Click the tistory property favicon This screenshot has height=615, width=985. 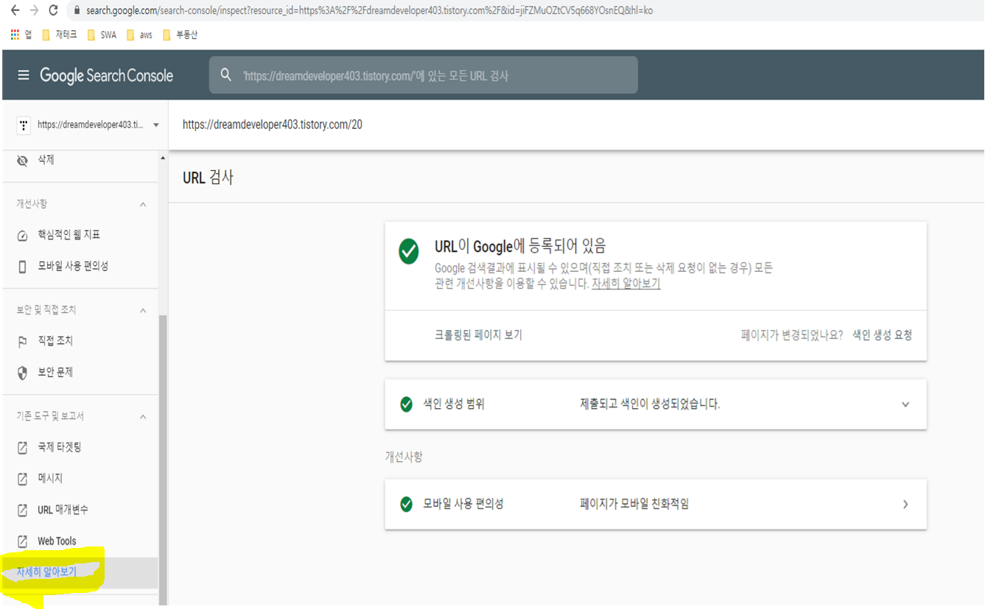click(24, 125)
